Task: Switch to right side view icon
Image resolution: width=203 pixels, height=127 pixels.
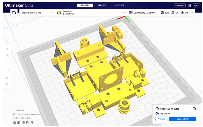Action: [x=32, y=123]
